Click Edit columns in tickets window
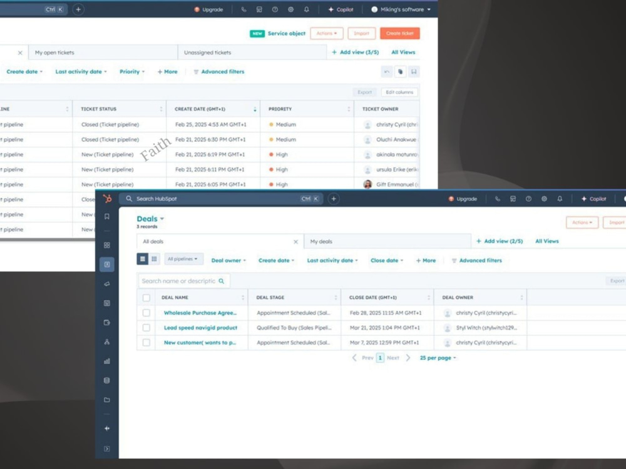 pyautogui.click(x=399, y=92)
